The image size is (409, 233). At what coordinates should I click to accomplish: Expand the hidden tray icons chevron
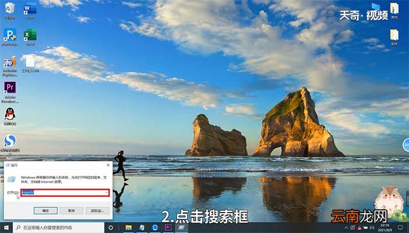pos(346,228)
